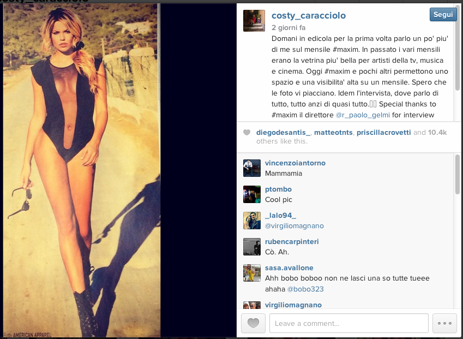
Task: Click the @virgiliomagnano mention in comment
Action: 294,226
